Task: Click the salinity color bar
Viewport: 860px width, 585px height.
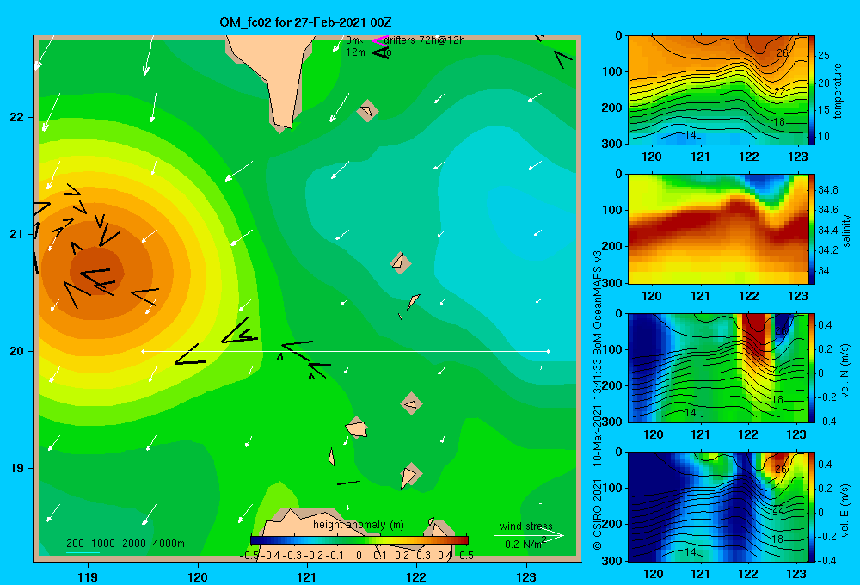Action: pyautogui.click(x=812, y=229)
